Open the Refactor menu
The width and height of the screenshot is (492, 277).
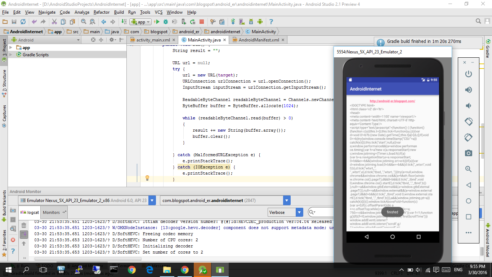coord(101,12)
